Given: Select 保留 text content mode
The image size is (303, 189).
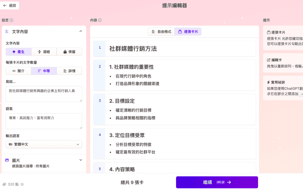Looking at the screenshot, I should click(x=69, y=52).
